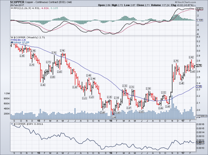Click the 600K volume axis label

[x=7, y=103]
